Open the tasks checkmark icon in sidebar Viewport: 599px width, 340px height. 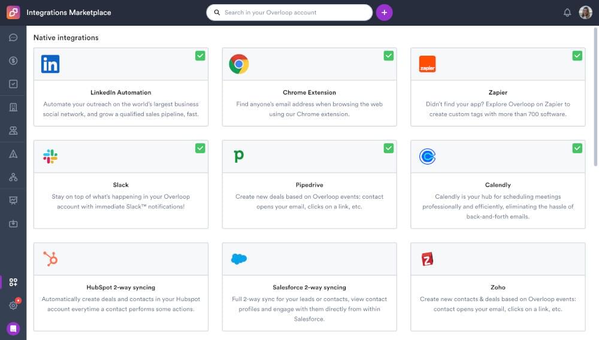[x=13, y=84]
